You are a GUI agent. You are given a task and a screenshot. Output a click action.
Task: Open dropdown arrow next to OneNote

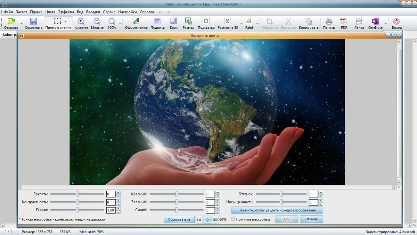pos(386,23)
